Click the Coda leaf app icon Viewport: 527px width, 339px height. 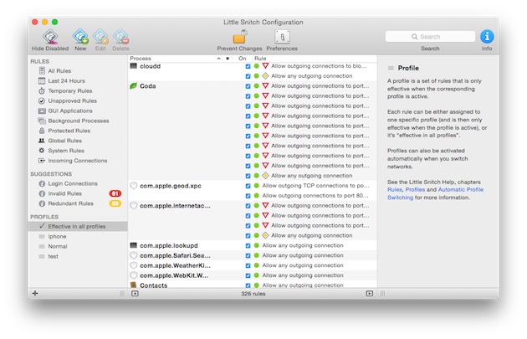tap(134, 86)
